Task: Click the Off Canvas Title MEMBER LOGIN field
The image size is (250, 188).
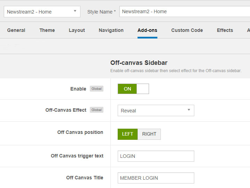Action: pyautogui.click(x=156, y=178)
